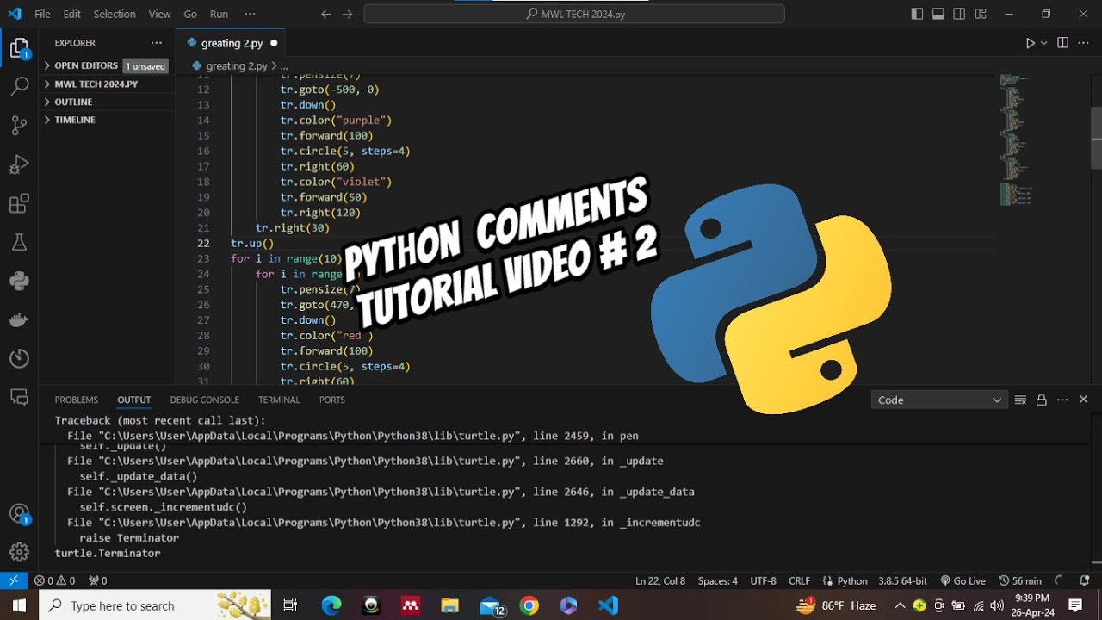The width and height of the screenshot is (1102, 620).
Task: Open Microsoft Edge from the taskbar
Action: tap(331, 605)
